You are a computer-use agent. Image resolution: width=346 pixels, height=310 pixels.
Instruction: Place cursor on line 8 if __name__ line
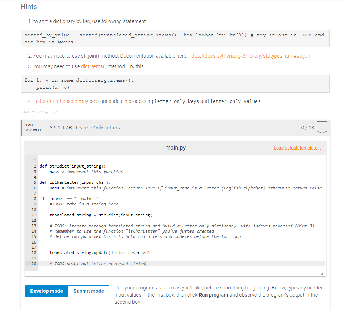click(70, 199)
